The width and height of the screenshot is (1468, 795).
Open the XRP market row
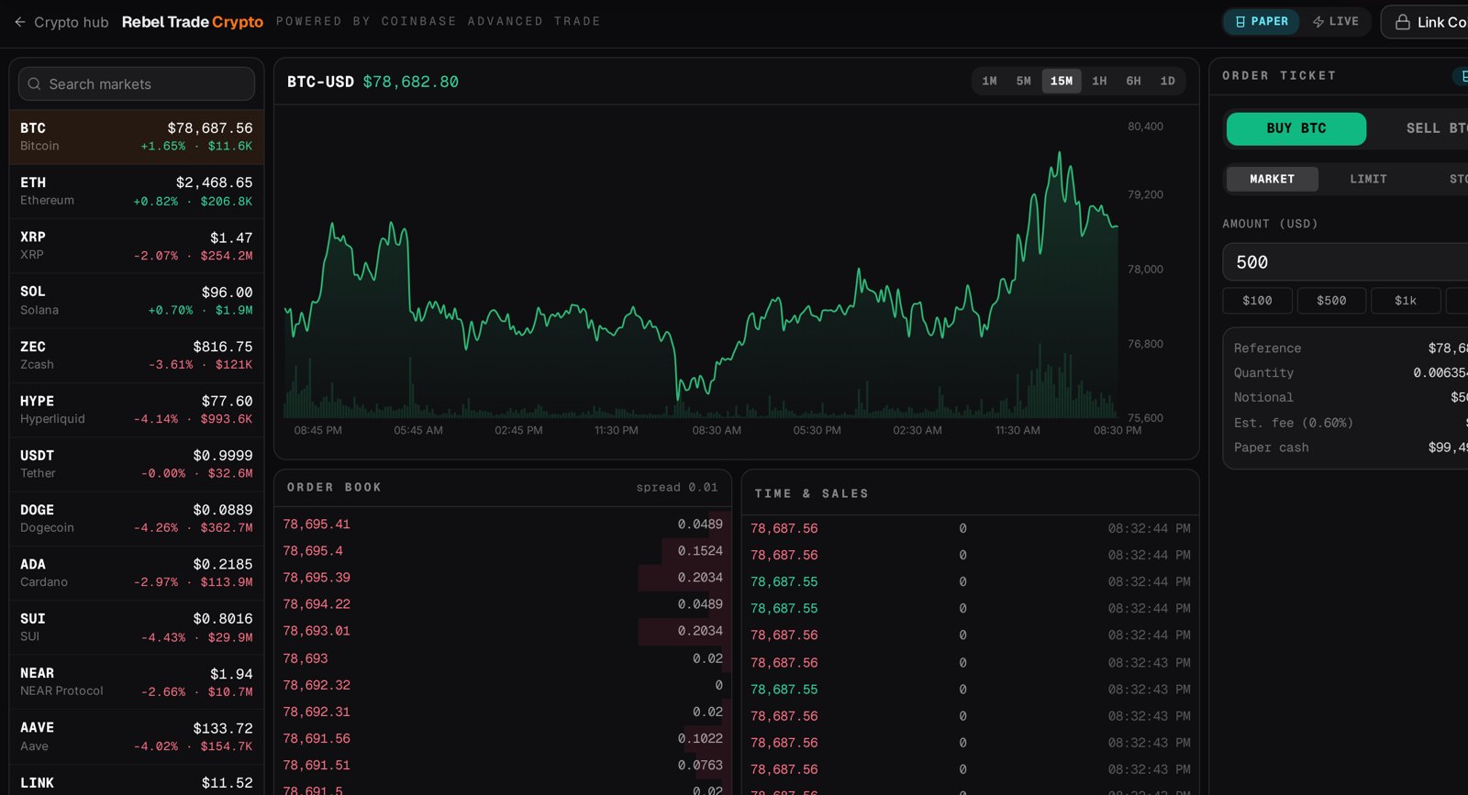click(137, 246)
